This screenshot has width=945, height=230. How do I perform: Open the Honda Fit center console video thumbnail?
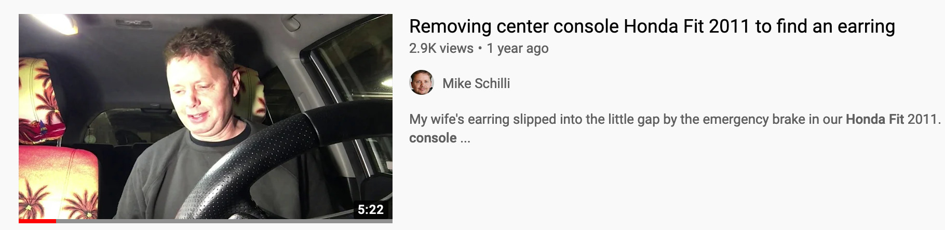(206, 118)
